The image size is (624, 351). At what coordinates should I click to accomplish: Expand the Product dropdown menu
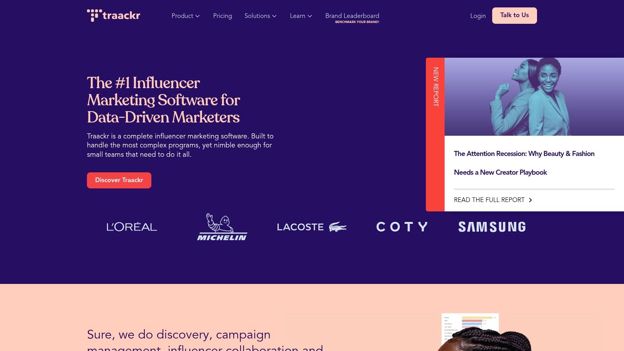click(186, 16)
